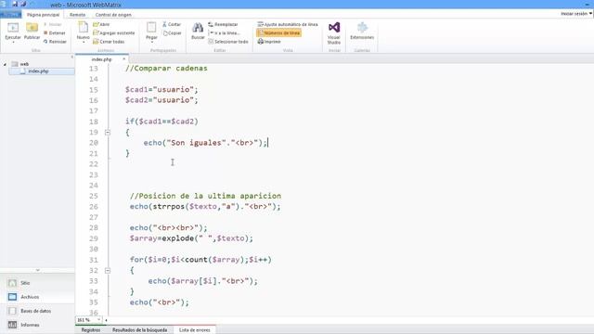Screen dimensions: 594x334
Task: Click the strrpos echo line 26
Action: [x=205, y=207]
